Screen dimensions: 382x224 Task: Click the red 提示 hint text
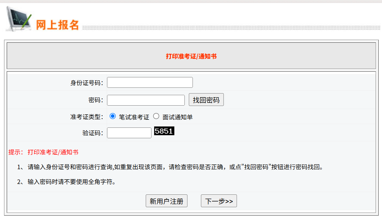pos(43,152)
